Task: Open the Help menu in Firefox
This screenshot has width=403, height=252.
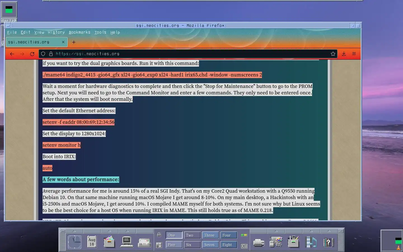Action: (x=115, y=32)
